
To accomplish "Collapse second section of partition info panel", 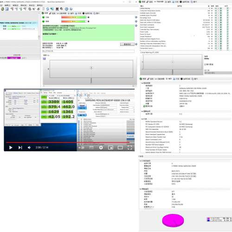I will coord(141,189).
